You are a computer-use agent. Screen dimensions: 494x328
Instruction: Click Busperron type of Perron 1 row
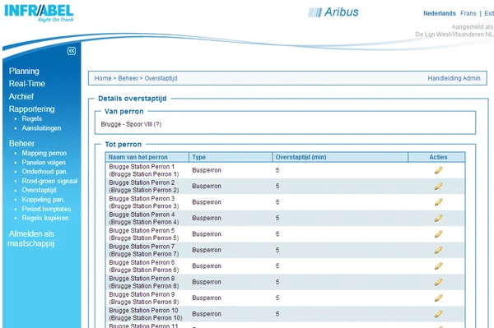pyautogui.click(x=207, y=170)
